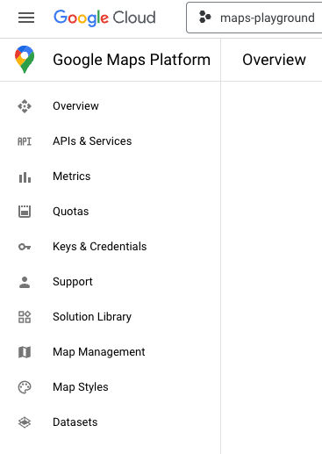This screenshot has width=322, height=454.
Task: Click the Metrics bar chart icon
Action: click(x=25, y=177)
